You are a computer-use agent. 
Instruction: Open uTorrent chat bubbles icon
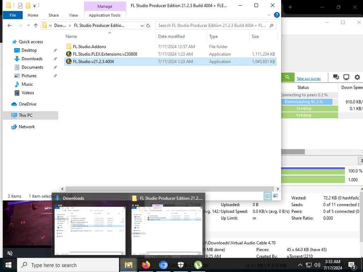pos(336,77)
